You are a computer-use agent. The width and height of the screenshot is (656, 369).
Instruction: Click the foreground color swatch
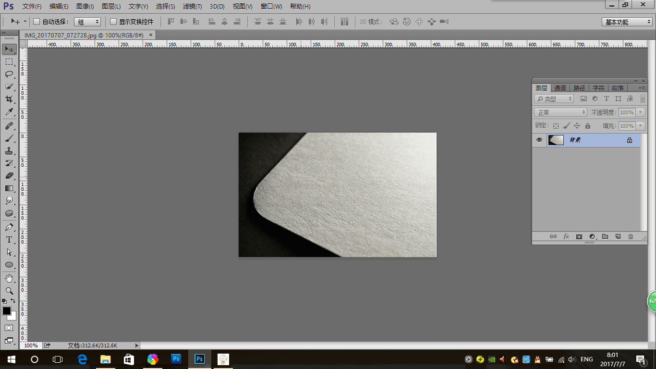coord(7,311)
